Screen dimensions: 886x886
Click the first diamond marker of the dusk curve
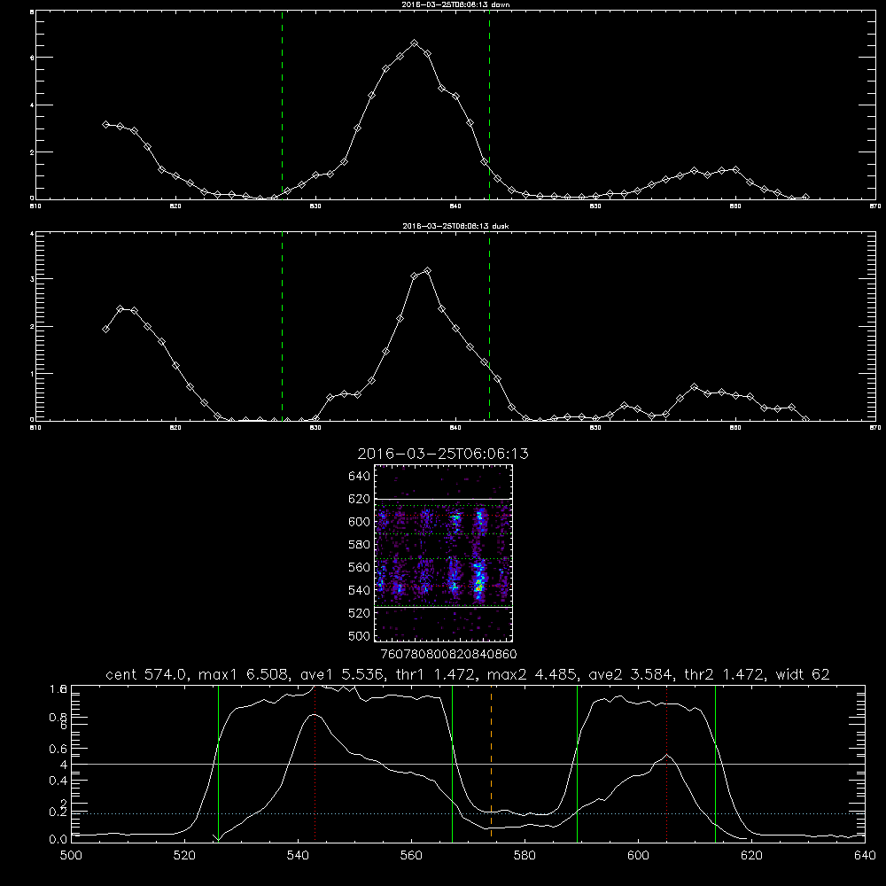pyautogui.click(x=105, y=329)
